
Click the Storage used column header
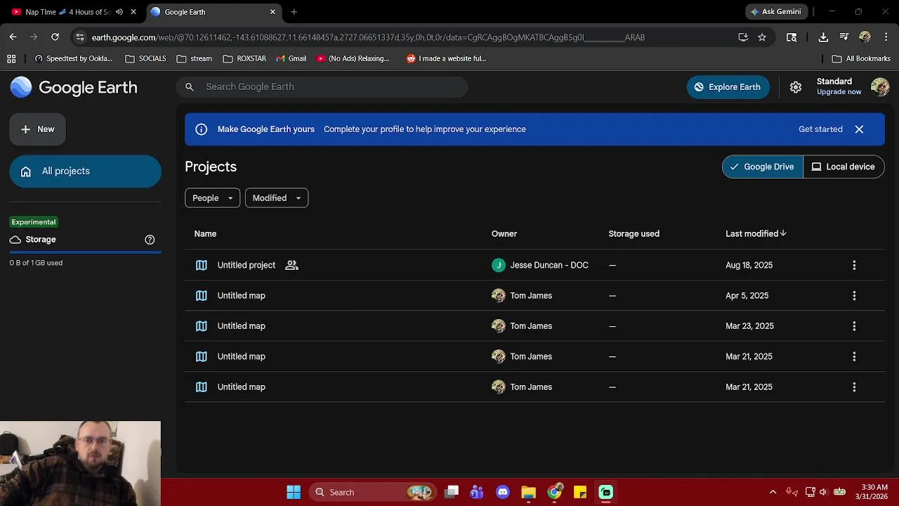point(634,233)
